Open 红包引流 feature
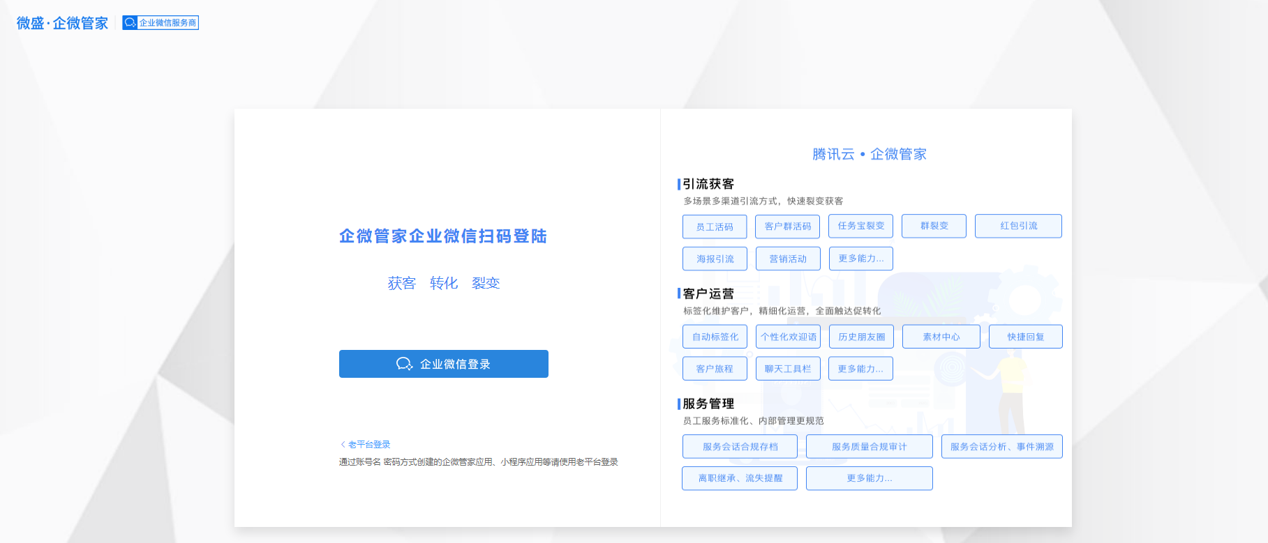 click(x=1019, y=226)
